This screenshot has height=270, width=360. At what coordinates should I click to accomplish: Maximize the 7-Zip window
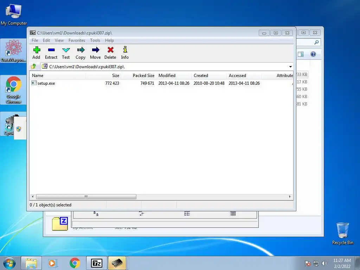click(x=276, y=33)
